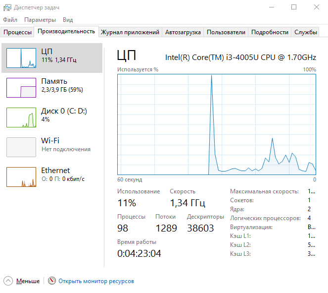
Task: Select the ЦП mini graph thumbnail
Action: click(x=21, y=58)
